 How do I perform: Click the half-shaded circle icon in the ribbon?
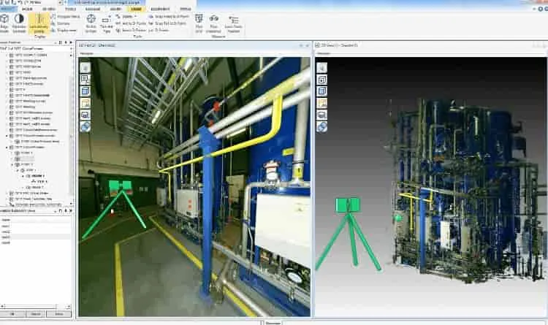[19, 18]
